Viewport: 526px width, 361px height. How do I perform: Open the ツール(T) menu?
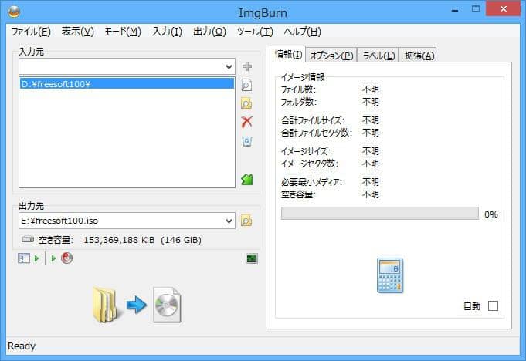click(255, 32)
